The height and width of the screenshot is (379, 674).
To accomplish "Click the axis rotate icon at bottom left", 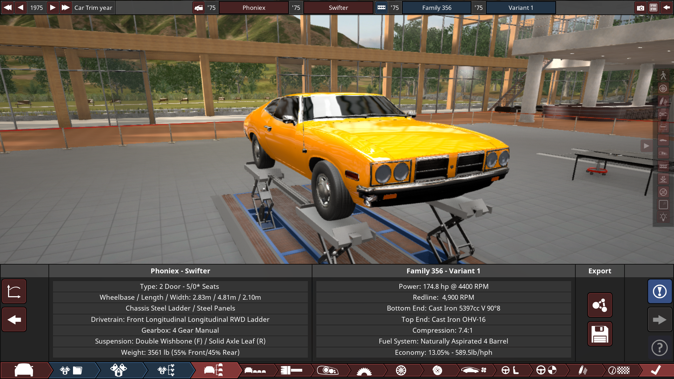I will 14,291.
